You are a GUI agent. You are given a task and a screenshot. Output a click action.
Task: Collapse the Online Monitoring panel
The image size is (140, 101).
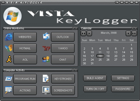pos(73,28)
